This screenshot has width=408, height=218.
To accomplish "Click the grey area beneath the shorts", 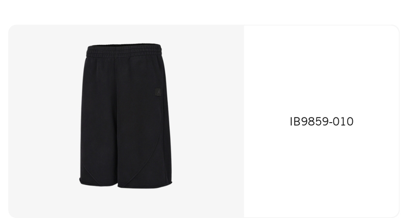I will point(125,203).
